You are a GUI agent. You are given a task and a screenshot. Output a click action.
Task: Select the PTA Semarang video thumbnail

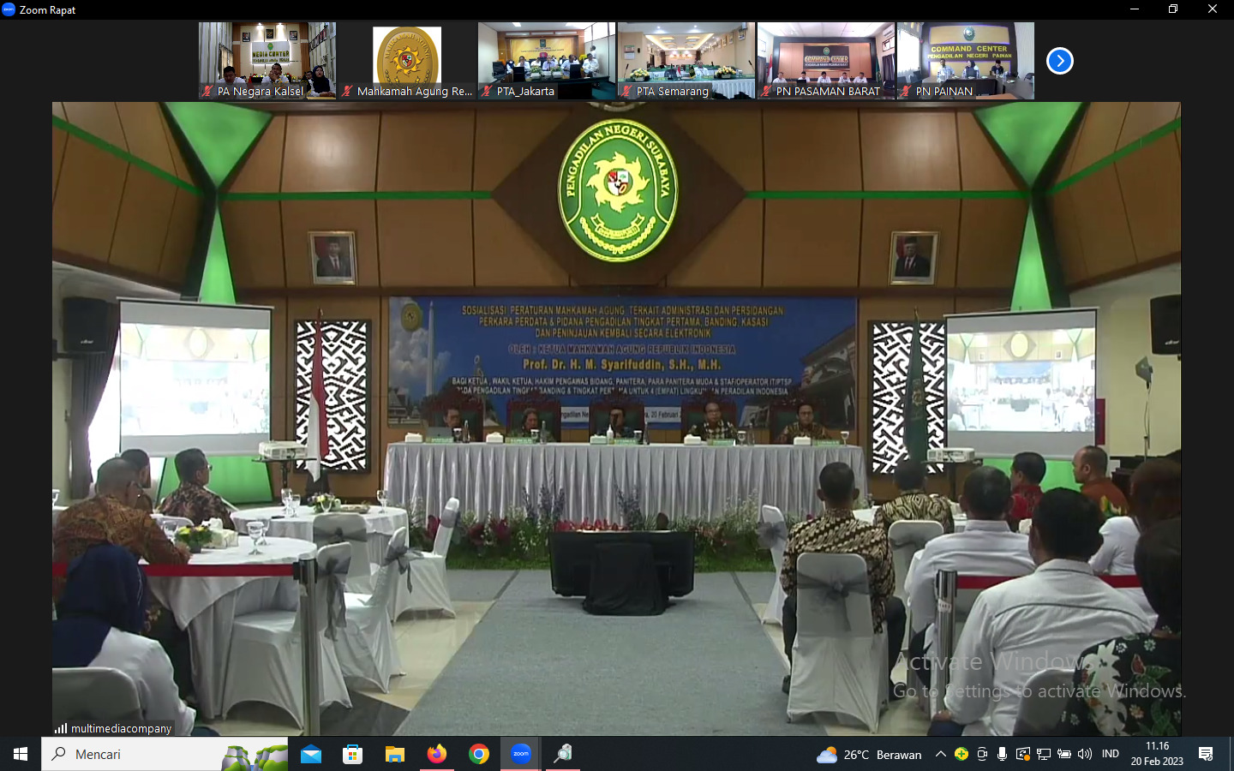pyautogui.click(x=686, y=60)
